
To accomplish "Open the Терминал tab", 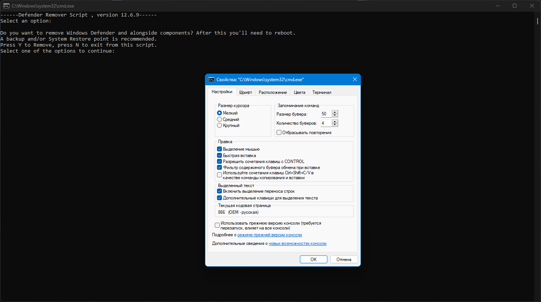I will [322, 92].
